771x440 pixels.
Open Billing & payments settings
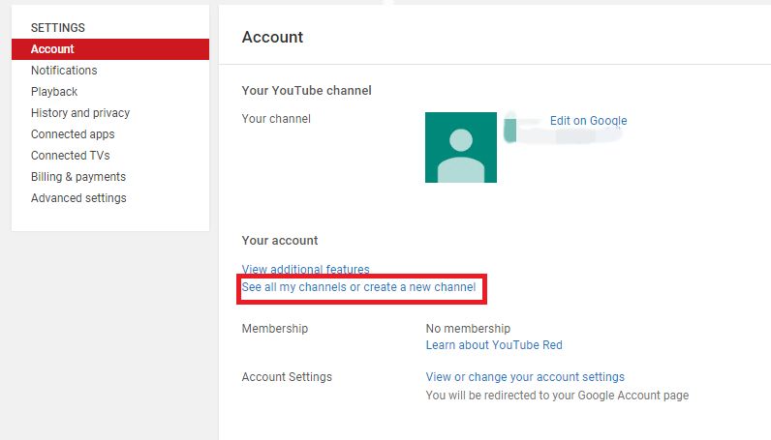click(78, 177)
